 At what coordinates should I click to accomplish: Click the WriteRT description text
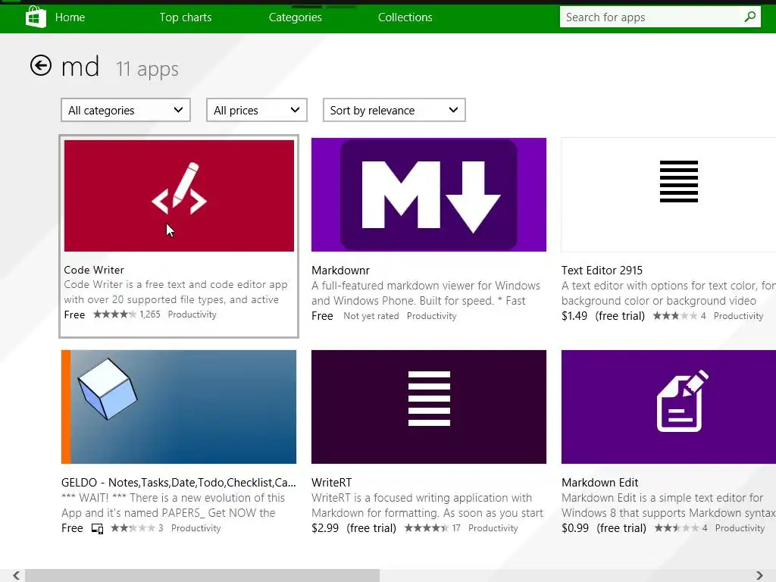tap(427, 505)
